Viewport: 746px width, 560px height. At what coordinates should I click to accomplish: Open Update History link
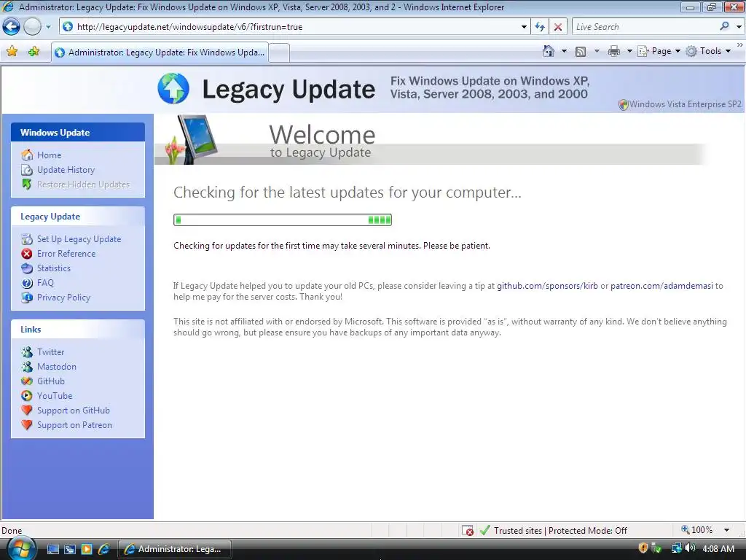pos(66,170)
